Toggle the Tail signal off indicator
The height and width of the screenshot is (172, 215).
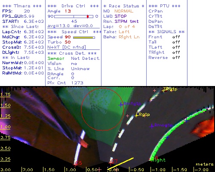point(176,42)
